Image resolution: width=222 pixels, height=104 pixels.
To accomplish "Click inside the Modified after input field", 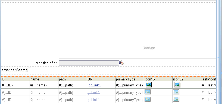I will pyautogui.click(x=89, y=63).
